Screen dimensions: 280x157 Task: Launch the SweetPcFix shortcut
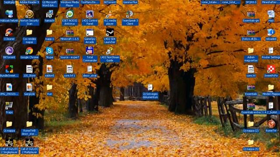(x=271, y=69)
